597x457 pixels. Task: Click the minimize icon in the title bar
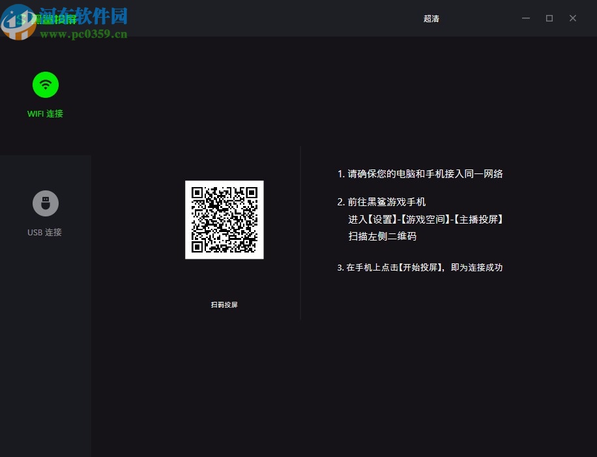[525, 18]
